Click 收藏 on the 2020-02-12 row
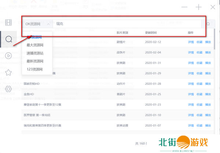Screen dimensions: 220x153 [199, 42]
